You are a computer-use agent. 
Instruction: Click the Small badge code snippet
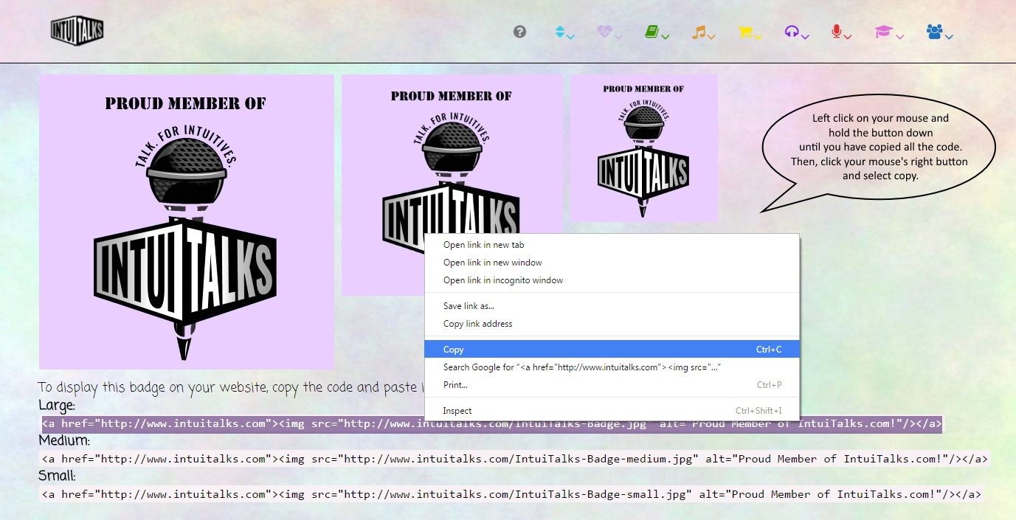(511, 494)
